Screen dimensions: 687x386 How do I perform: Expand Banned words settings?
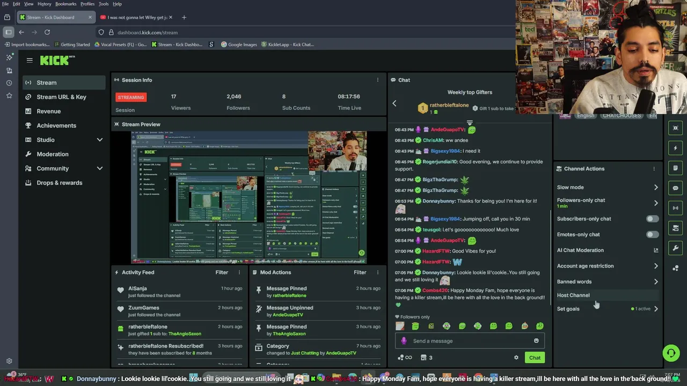656,281
